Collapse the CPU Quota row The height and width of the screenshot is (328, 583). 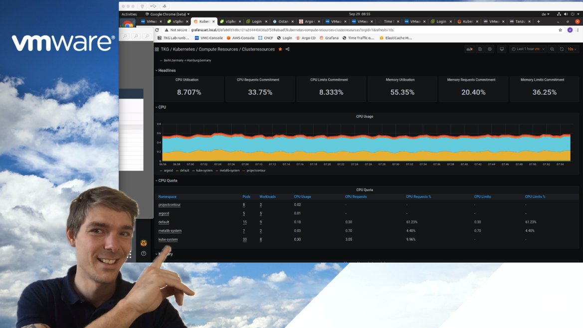[x=166, y=180]
